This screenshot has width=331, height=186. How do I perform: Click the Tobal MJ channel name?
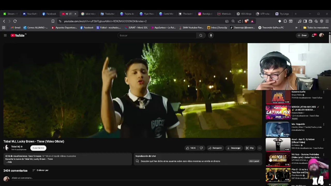(16, 146)
